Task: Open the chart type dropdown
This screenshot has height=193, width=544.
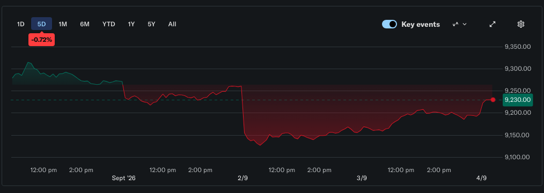Action: (x=460, y=24)
